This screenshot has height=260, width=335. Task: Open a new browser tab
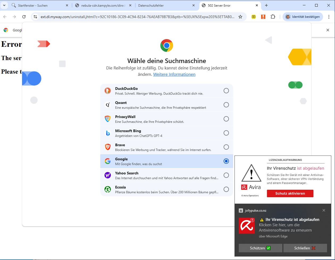[x=266, y=5]
